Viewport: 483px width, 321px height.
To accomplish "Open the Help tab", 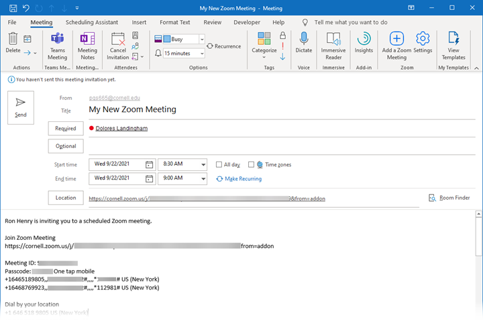I will coord(278,22).
